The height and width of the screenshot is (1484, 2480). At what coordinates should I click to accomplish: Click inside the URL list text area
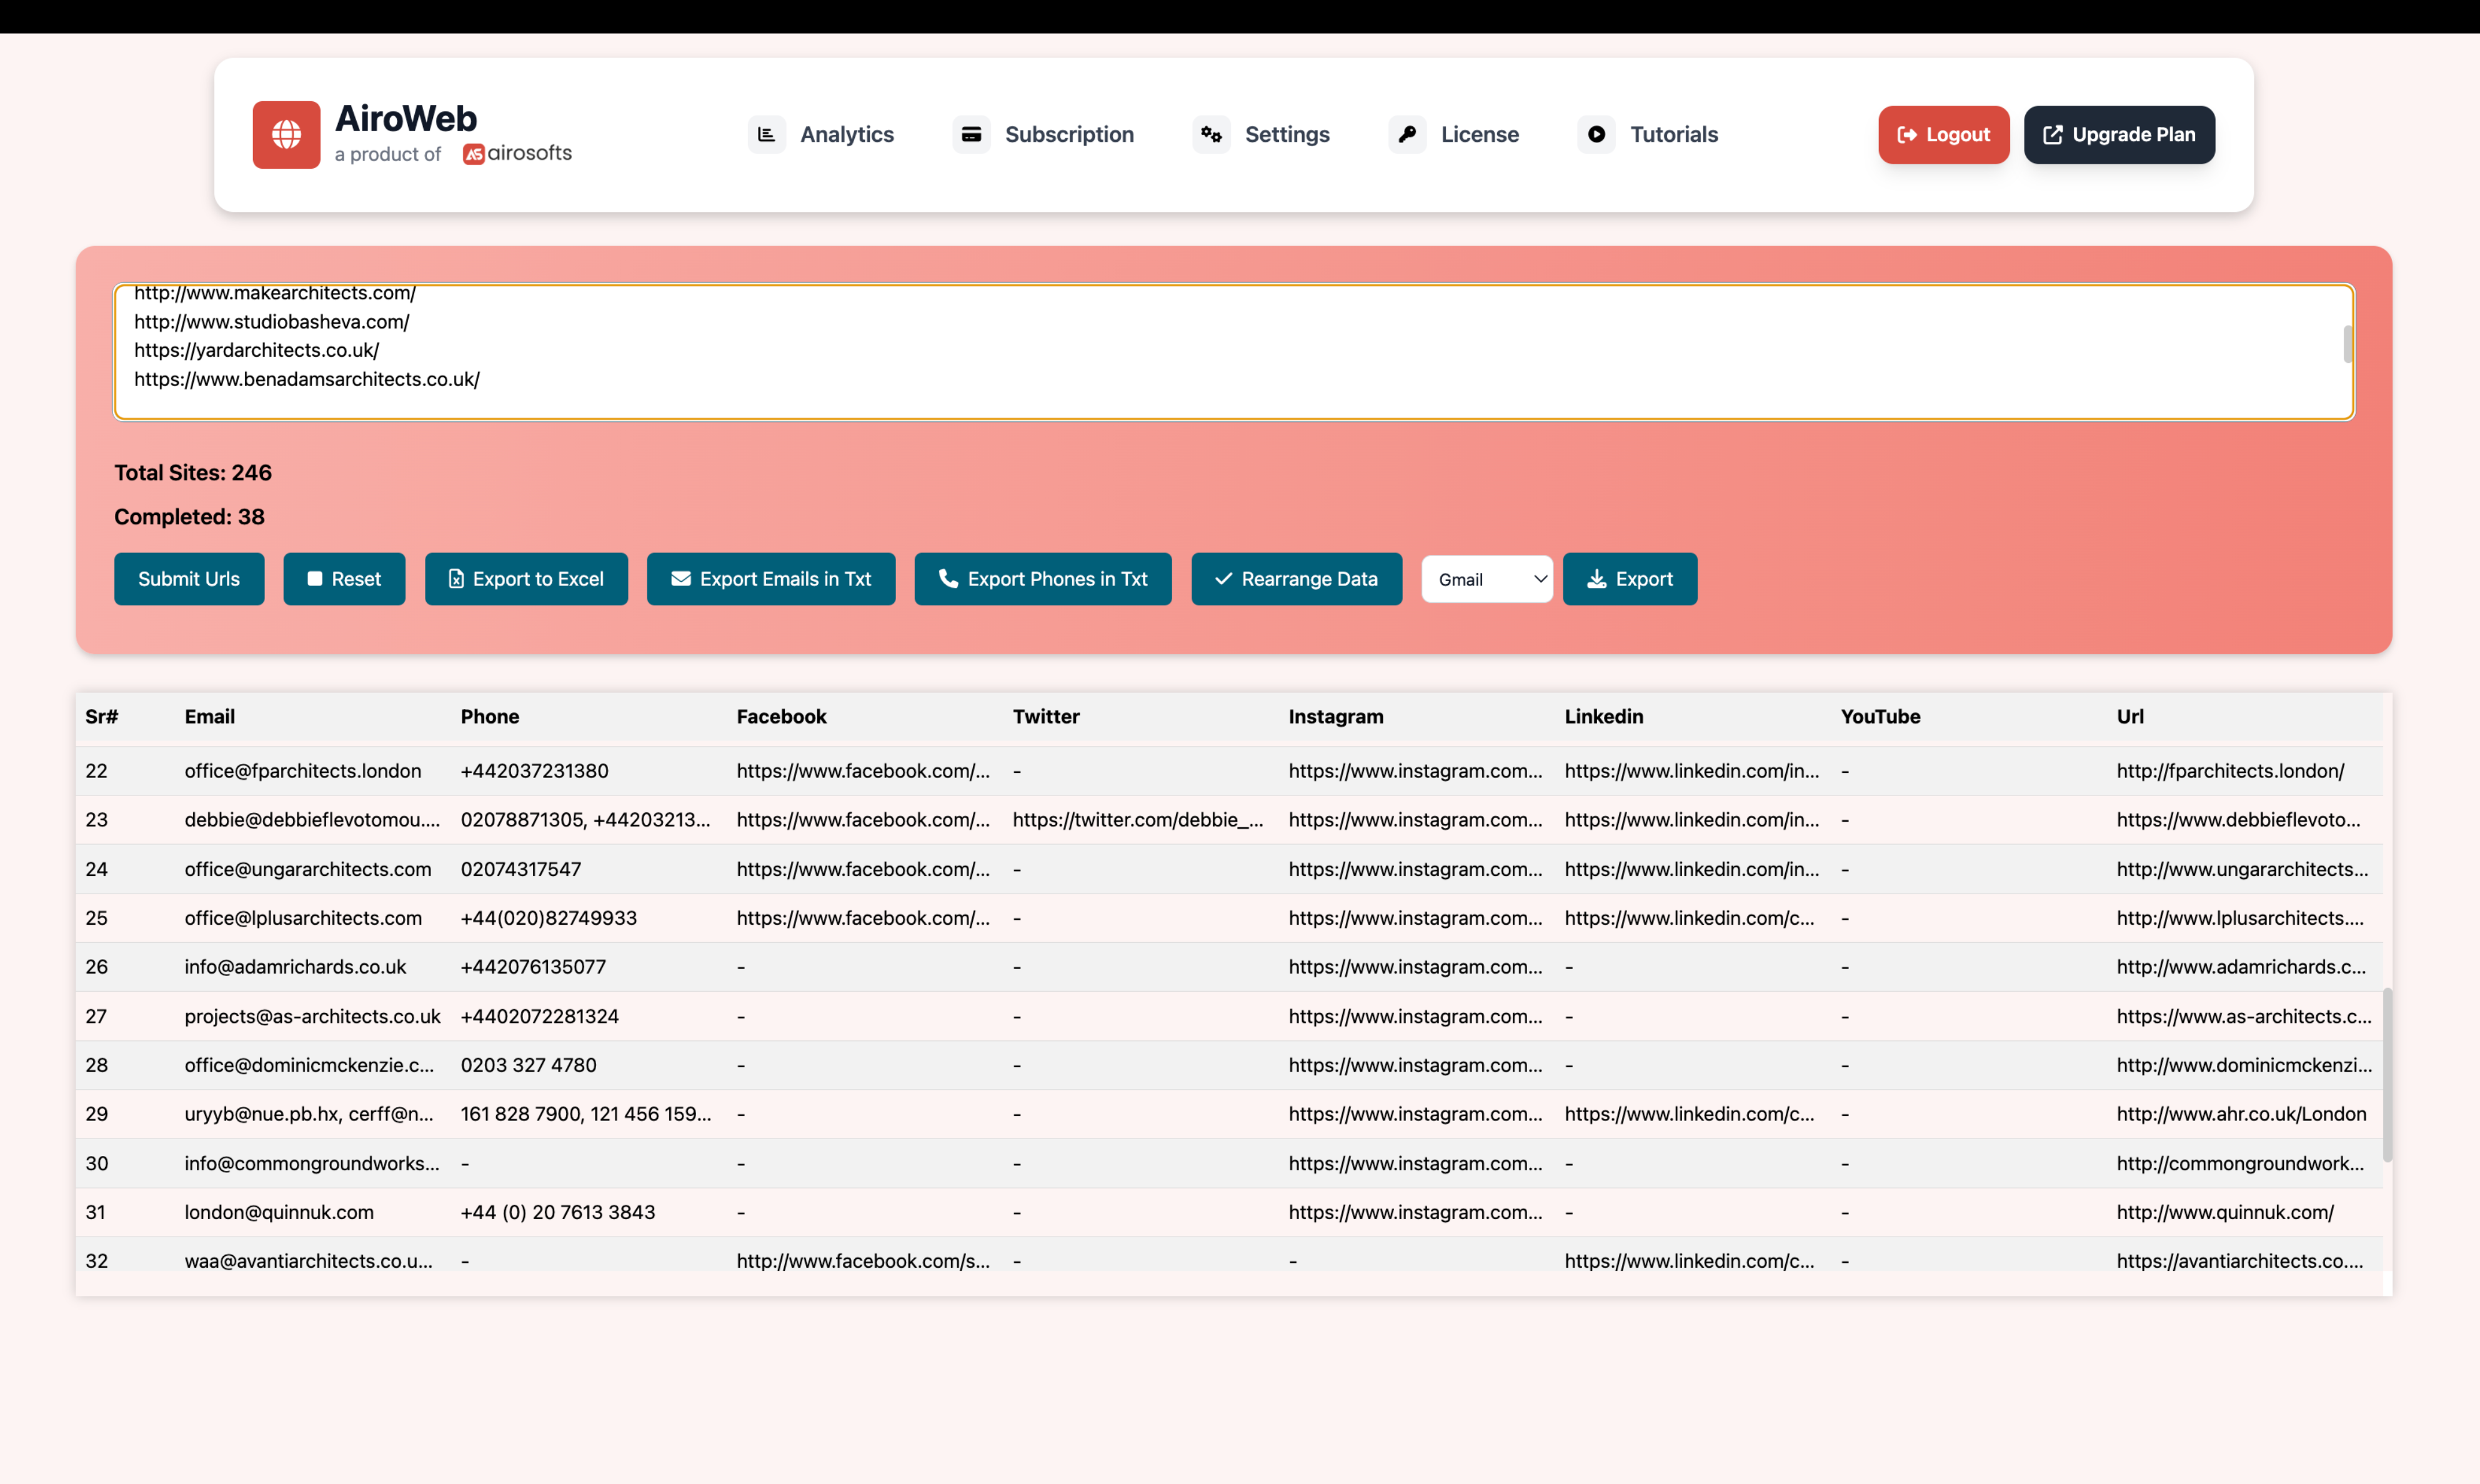(x=1234, y=352)
